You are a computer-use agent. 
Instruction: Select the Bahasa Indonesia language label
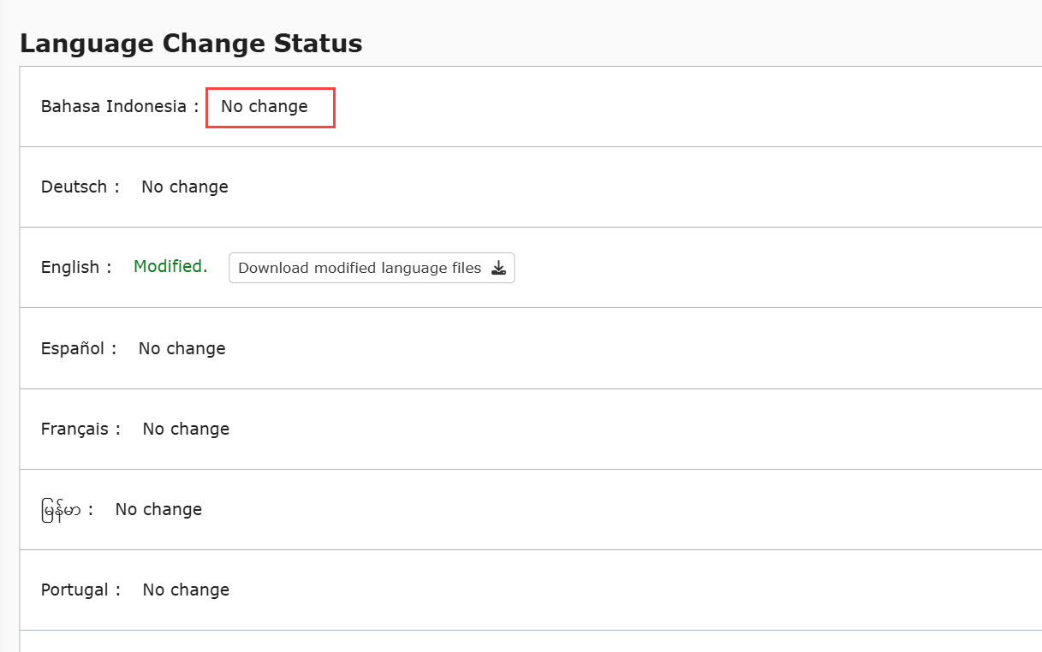[113, 107]
